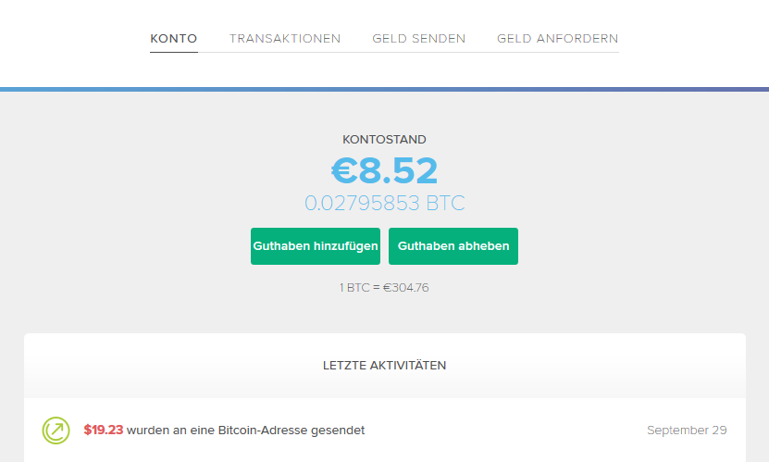Click the LETZTE AKTIVITÄTEN heading
Viewport: 769px width, 462px height.
384,366
